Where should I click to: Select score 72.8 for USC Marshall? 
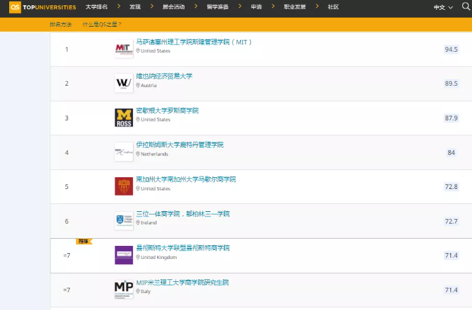pos(451,187)
